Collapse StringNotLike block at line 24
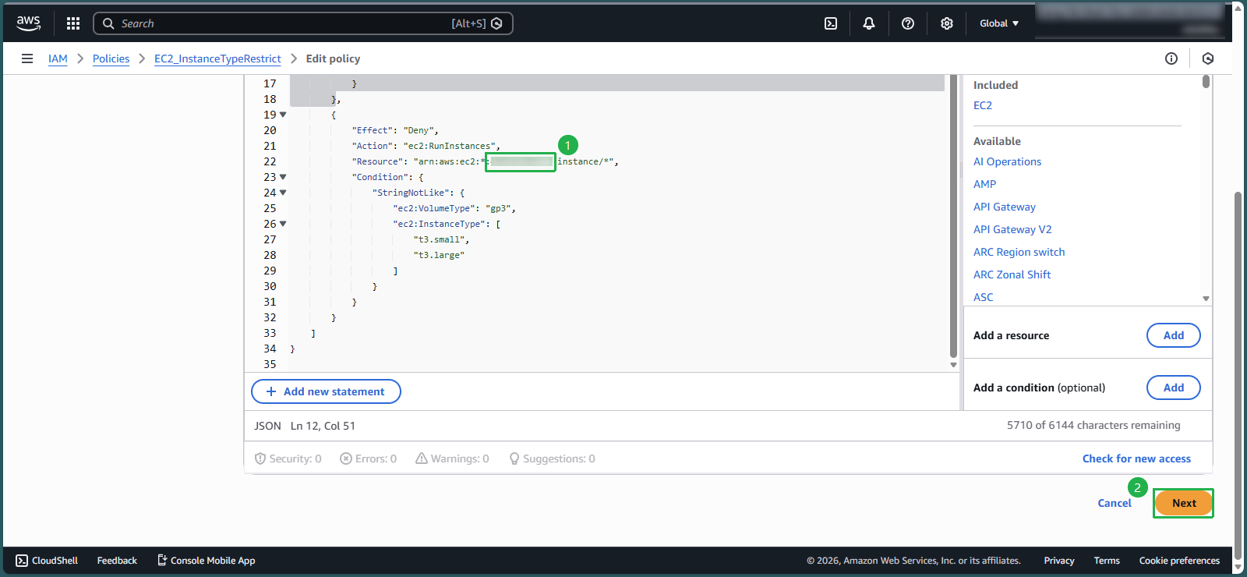This screenshot has width=1247, height=577. [283, 193]
